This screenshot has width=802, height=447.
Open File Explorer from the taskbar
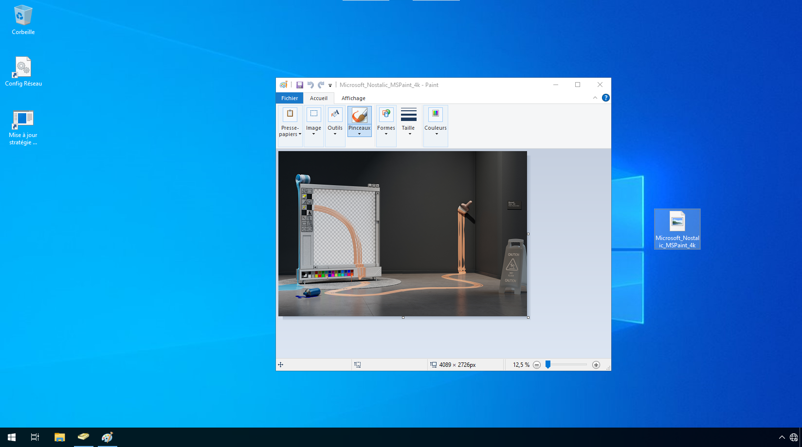59,437
